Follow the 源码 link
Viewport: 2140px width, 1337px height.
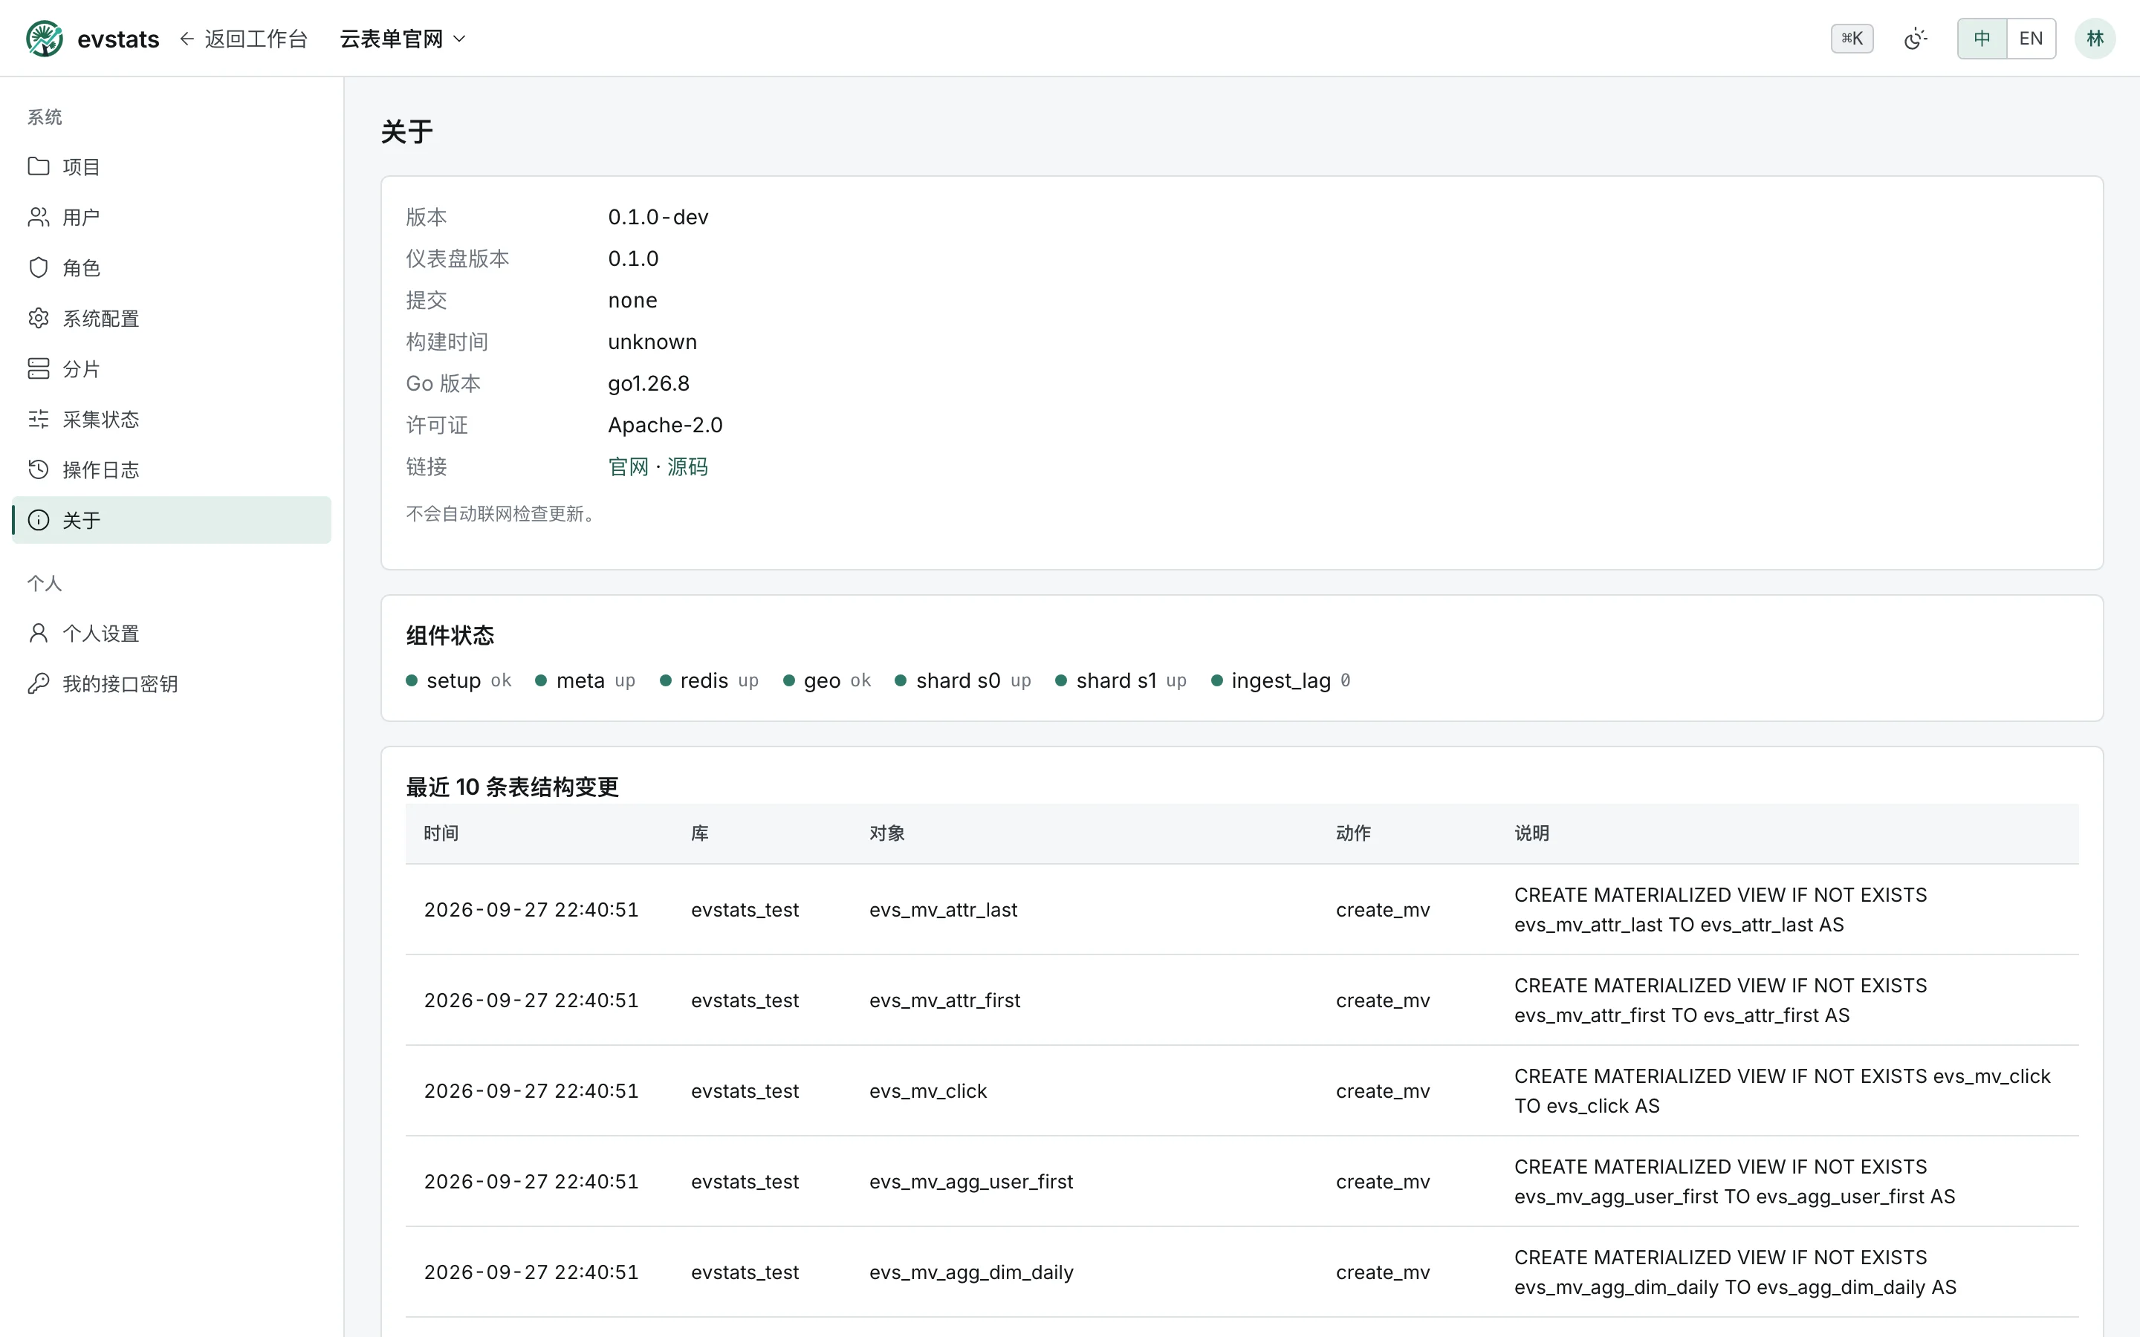tap(687, 466)
